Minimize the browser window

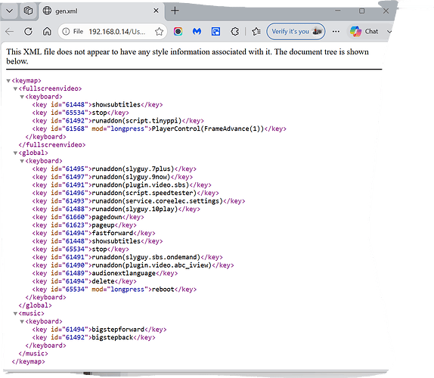[338, 11]
